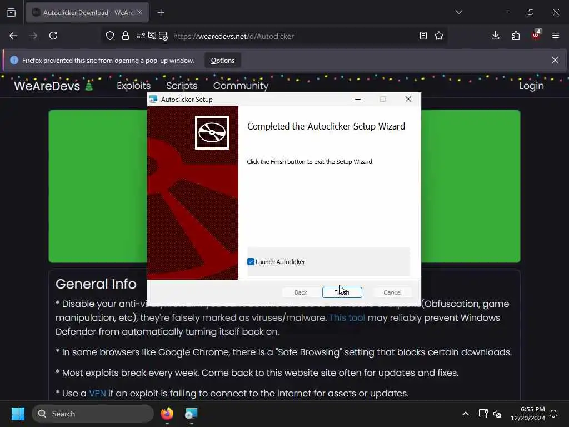This screenshot has width=569, height=427.
Task: Click the installer icon in the taskbar
Action: (191, 414)
